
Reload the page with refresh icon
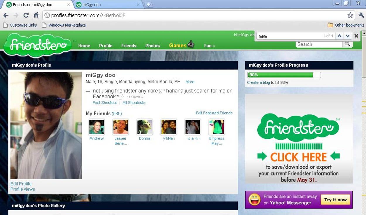(26, 15)
